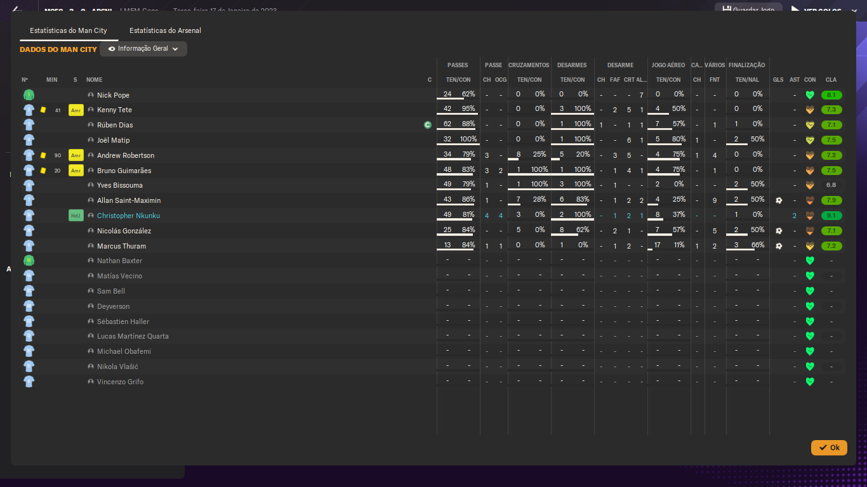Click the goal ball icon for Nicolás González
Image resolution: width=867 pixels, height=487 pixels.
click(779, 231)
